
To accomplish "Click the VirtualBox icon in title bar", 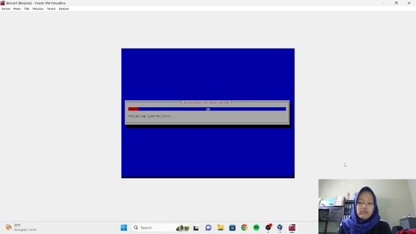I will tap(3, 3).
